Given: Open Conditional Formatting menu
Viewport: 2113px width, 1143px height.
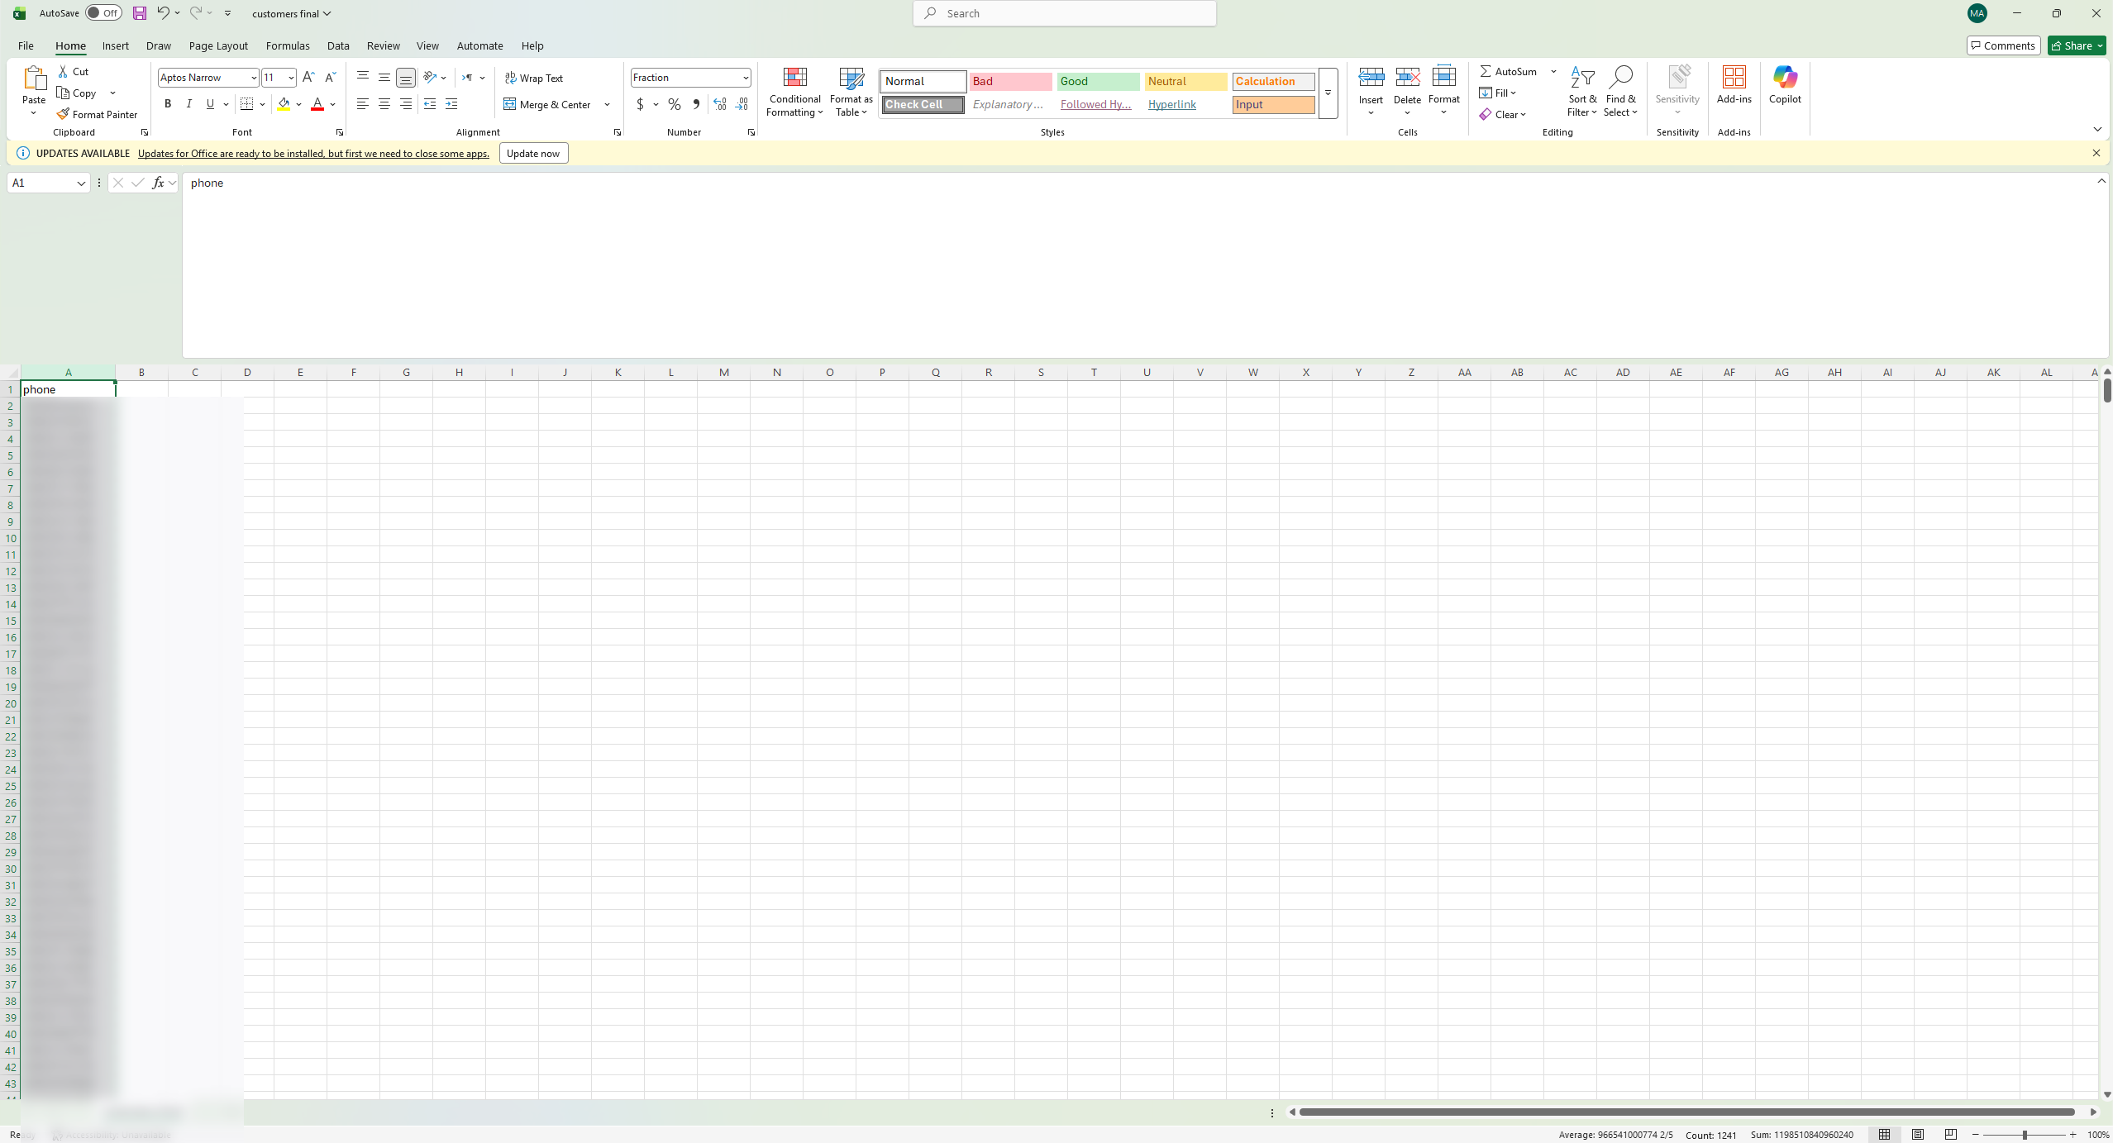Looking at the screenshot, I should (794, 92).
